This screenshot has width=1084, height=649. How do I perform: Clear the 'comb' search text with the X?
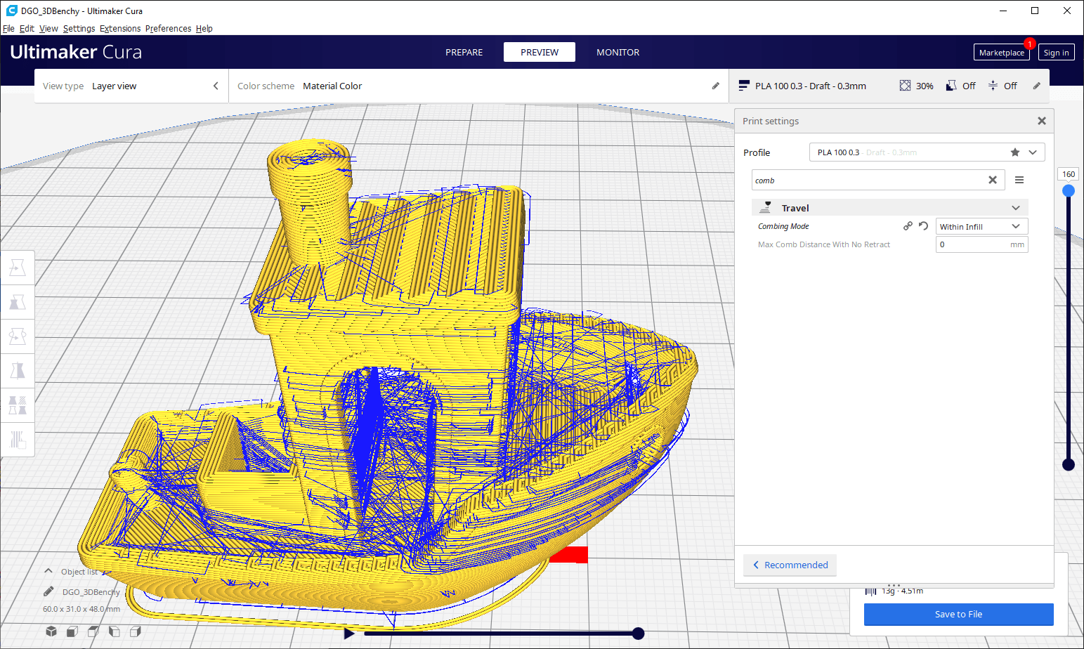click(993, 180)
